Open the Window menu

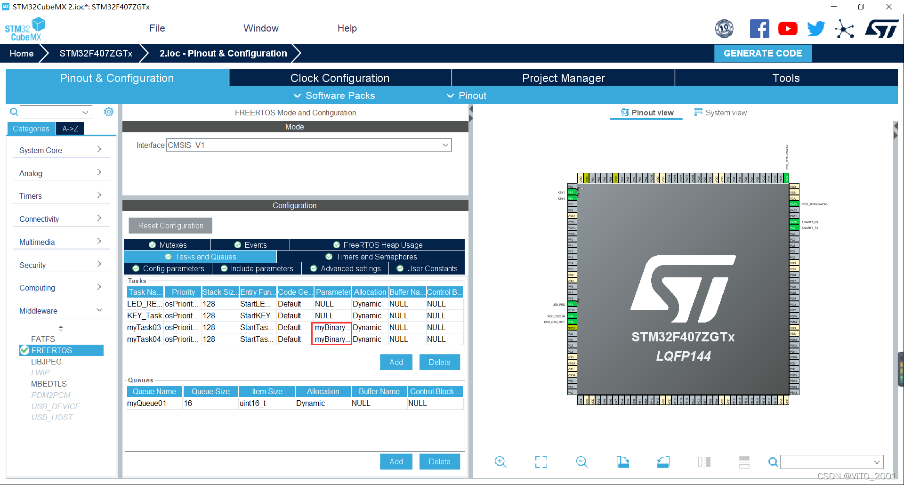click(261, 28)
